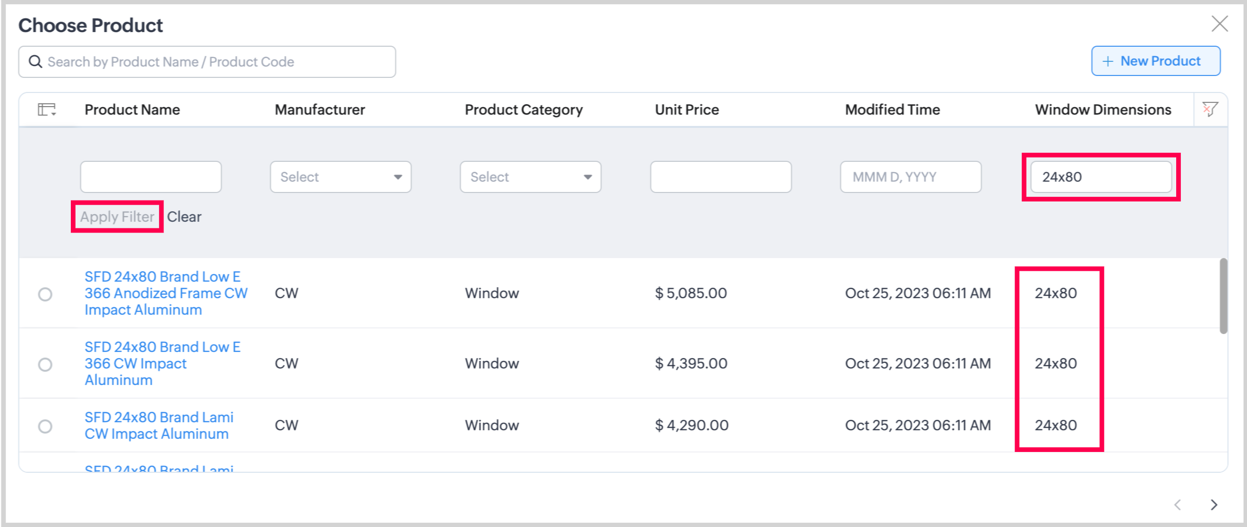Close the Choose Product dialog
The width and height of the screenshot is (1247, 527).
click(1219, 23)
